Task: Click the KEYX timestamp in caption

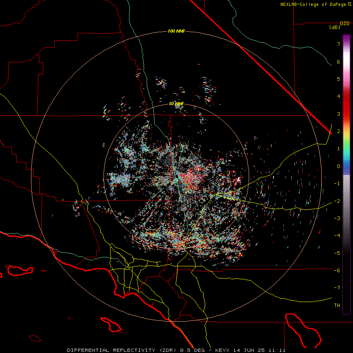Action: 250,350
